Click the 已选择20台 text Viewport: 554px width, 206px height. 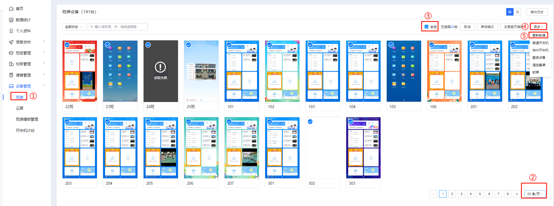[x=449, y=27]
